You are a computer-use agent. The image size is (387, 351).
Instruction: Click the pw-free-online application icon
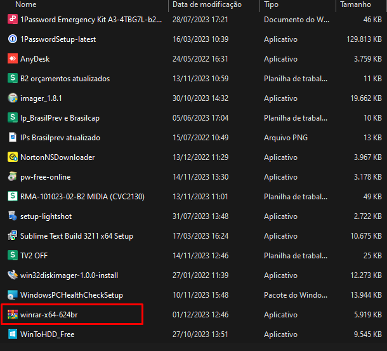pos(13,176)
